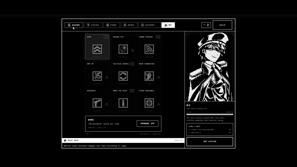Select the Drop The Beat bullet icon

123,103
